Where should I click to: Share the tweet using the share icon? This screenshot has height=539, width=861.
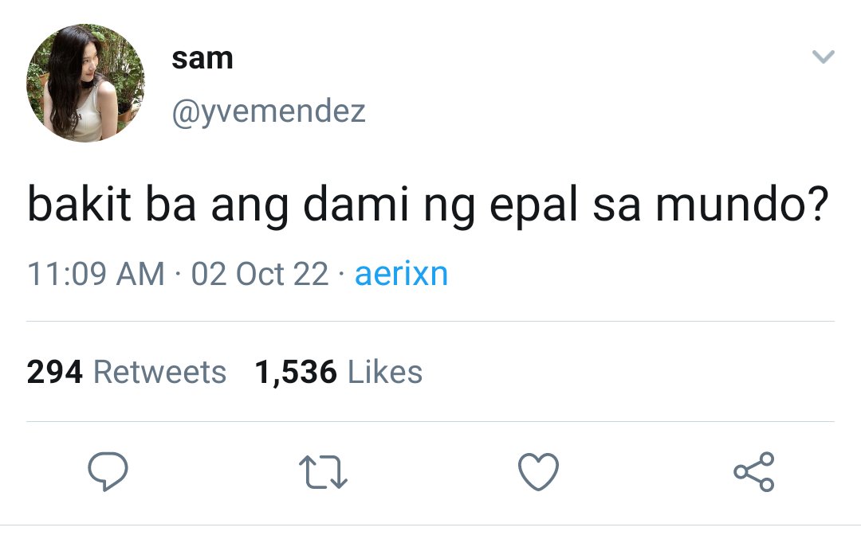pyautogui.click(x=754, y=471)
